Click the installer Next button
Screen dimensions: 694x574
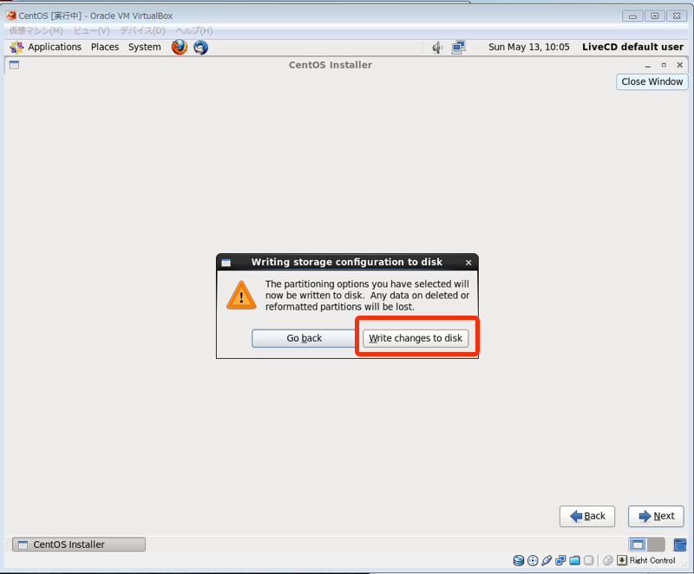[656, 516]
